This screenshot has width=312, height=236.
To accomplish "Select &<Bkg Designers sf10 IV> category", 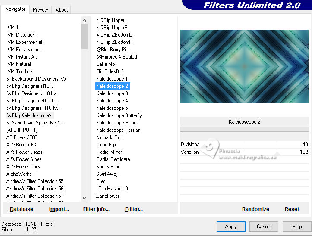I will (x=33, y=108).
